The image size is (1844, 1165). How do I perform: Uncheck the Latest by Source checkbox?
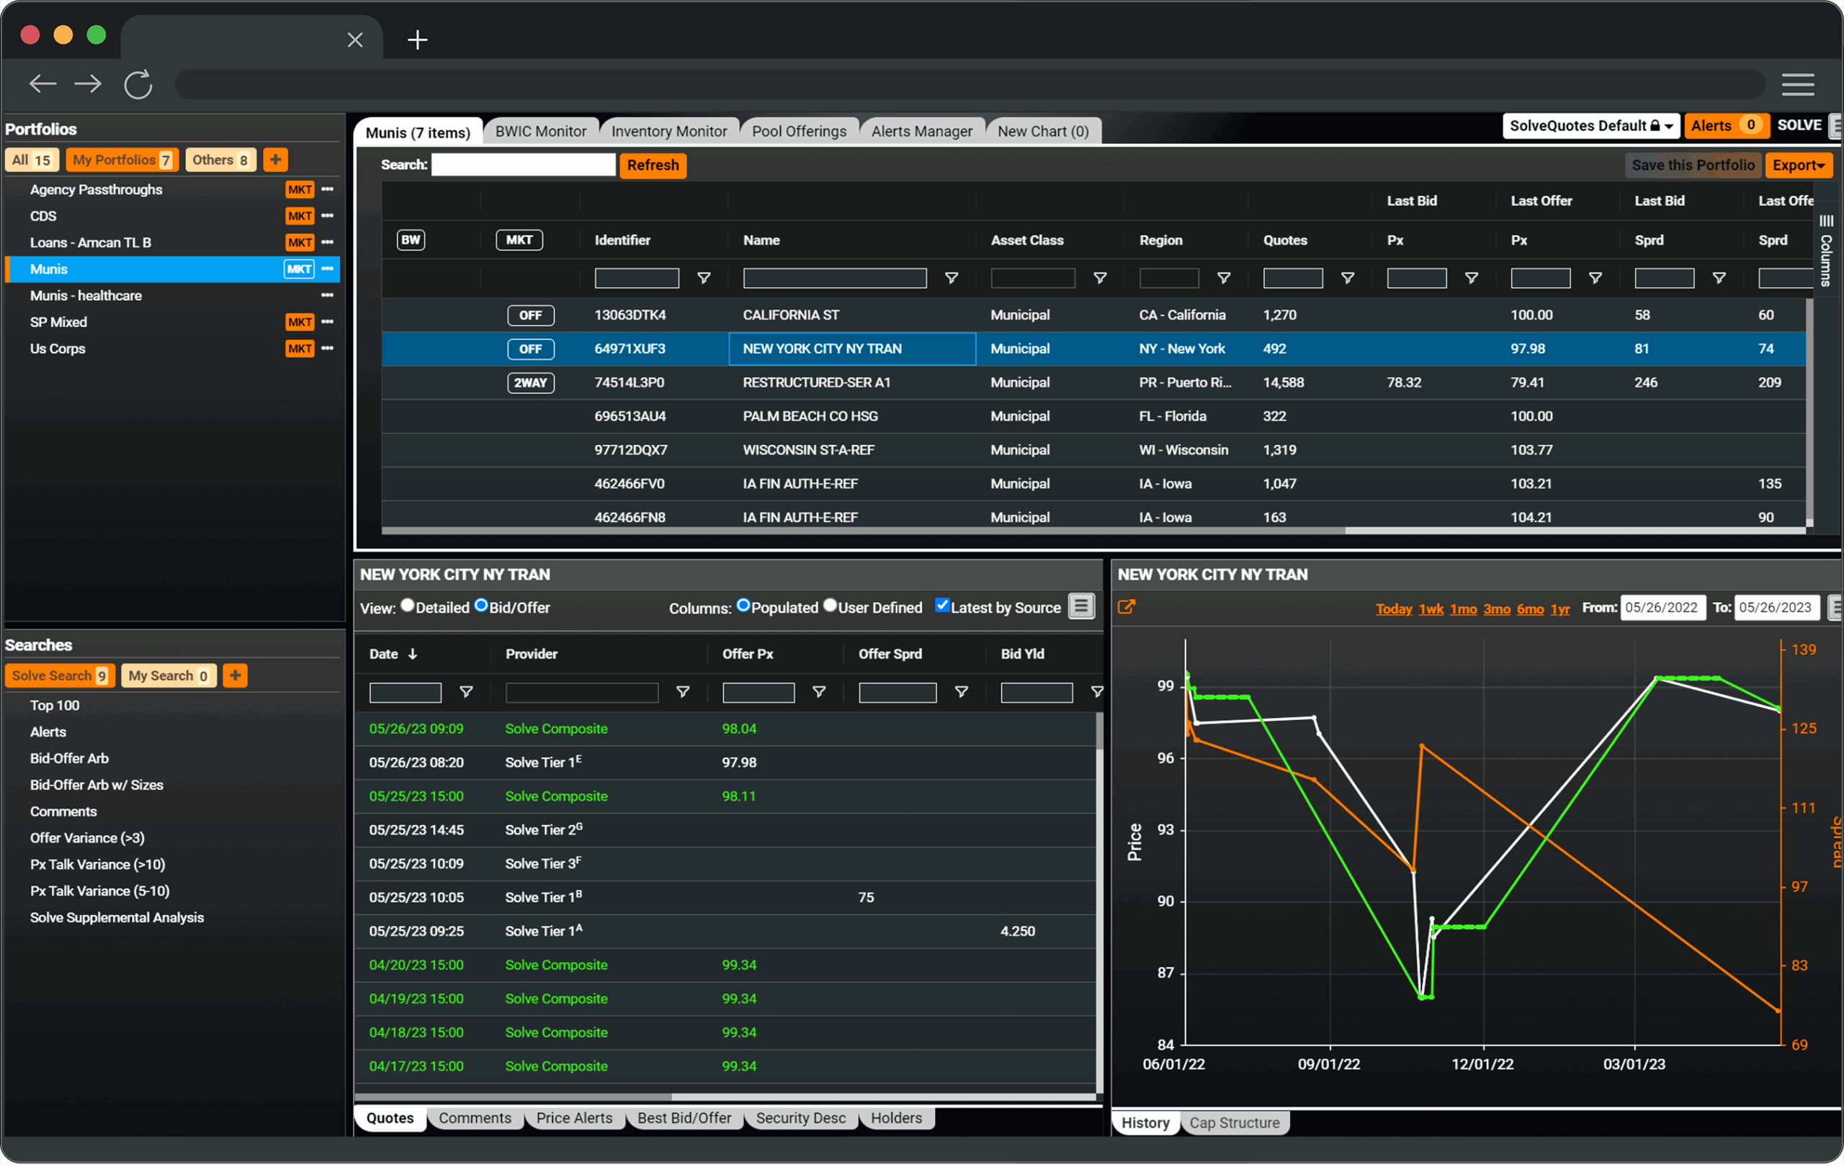(943, 606)
